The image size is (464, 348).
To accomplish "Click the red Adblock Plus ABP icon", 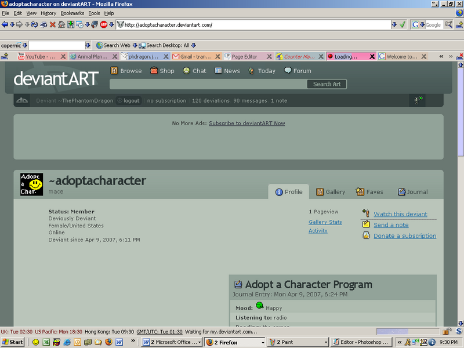I will point(104,24).
